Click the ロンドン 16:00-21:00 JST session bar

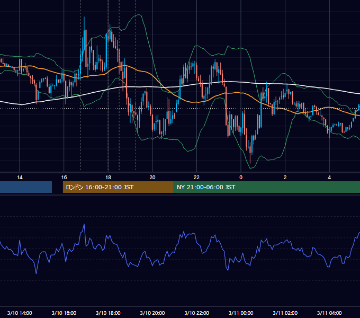point(118,187)
